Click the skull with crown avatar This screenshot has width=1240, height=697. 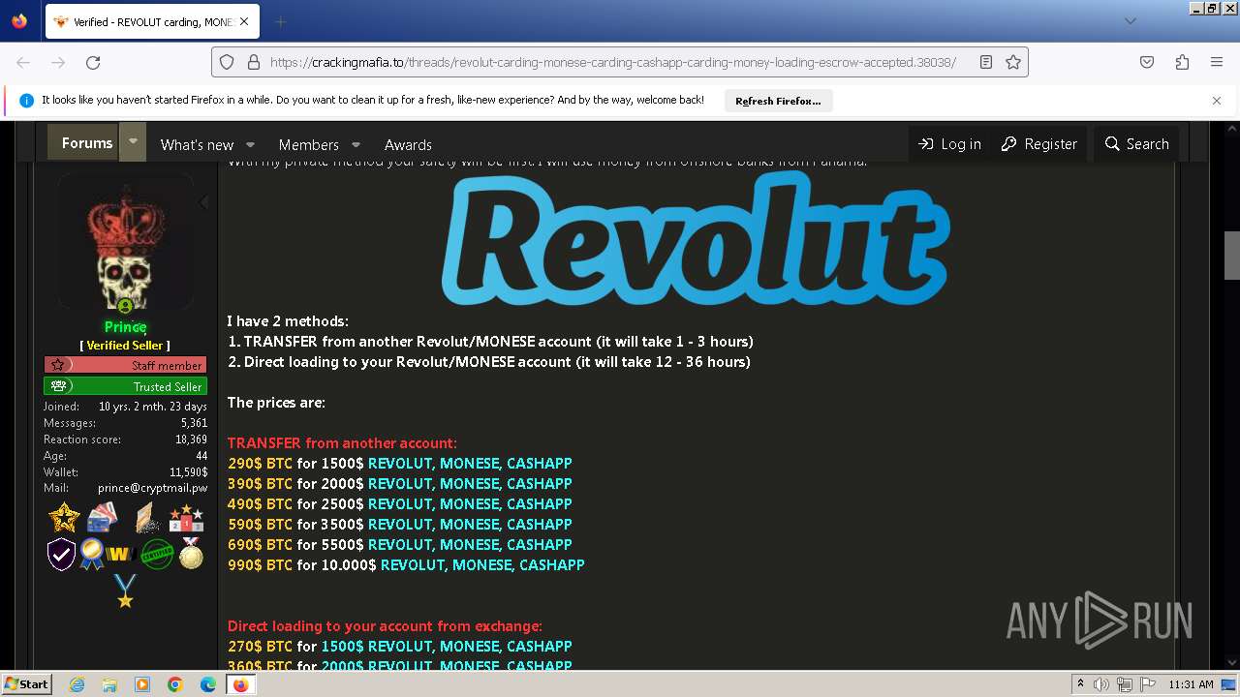click(125, 242)
